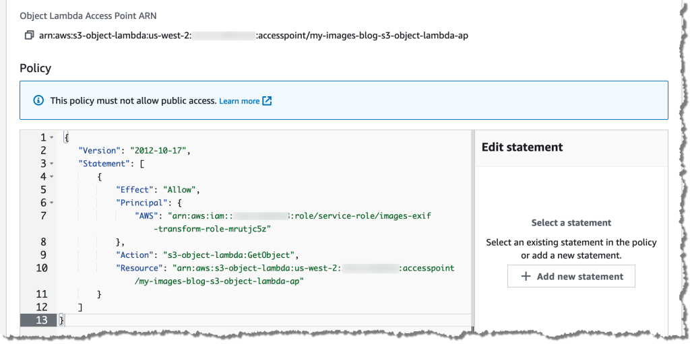Click the Add new statement button label
Image resolution: width=690 pixels, height=344 pixels.
(579, 277)
